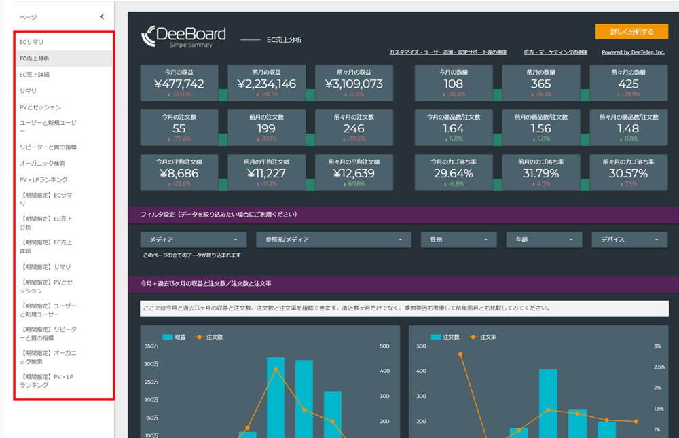Click 前月のカゴ落ち率 31.79% card

[x=541, y=172]
